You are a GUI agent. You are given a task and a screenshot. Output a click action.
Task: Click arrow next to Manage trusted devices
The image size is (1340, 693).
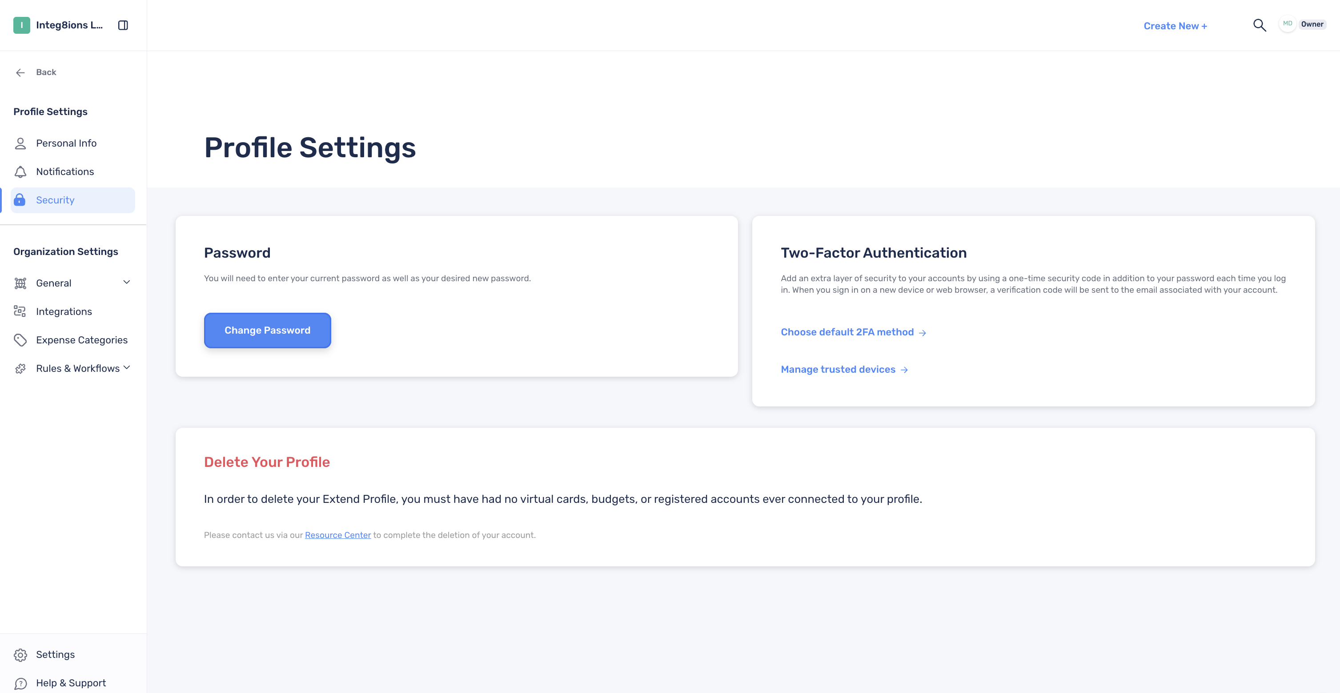[x=904, y=370]
